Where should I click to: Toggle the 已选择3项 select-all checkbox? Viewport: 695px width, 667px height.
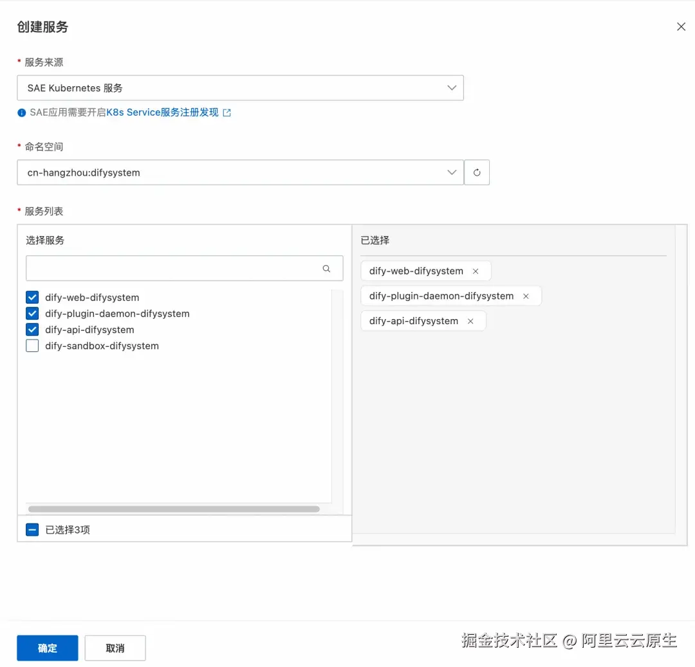pos(32,530)
